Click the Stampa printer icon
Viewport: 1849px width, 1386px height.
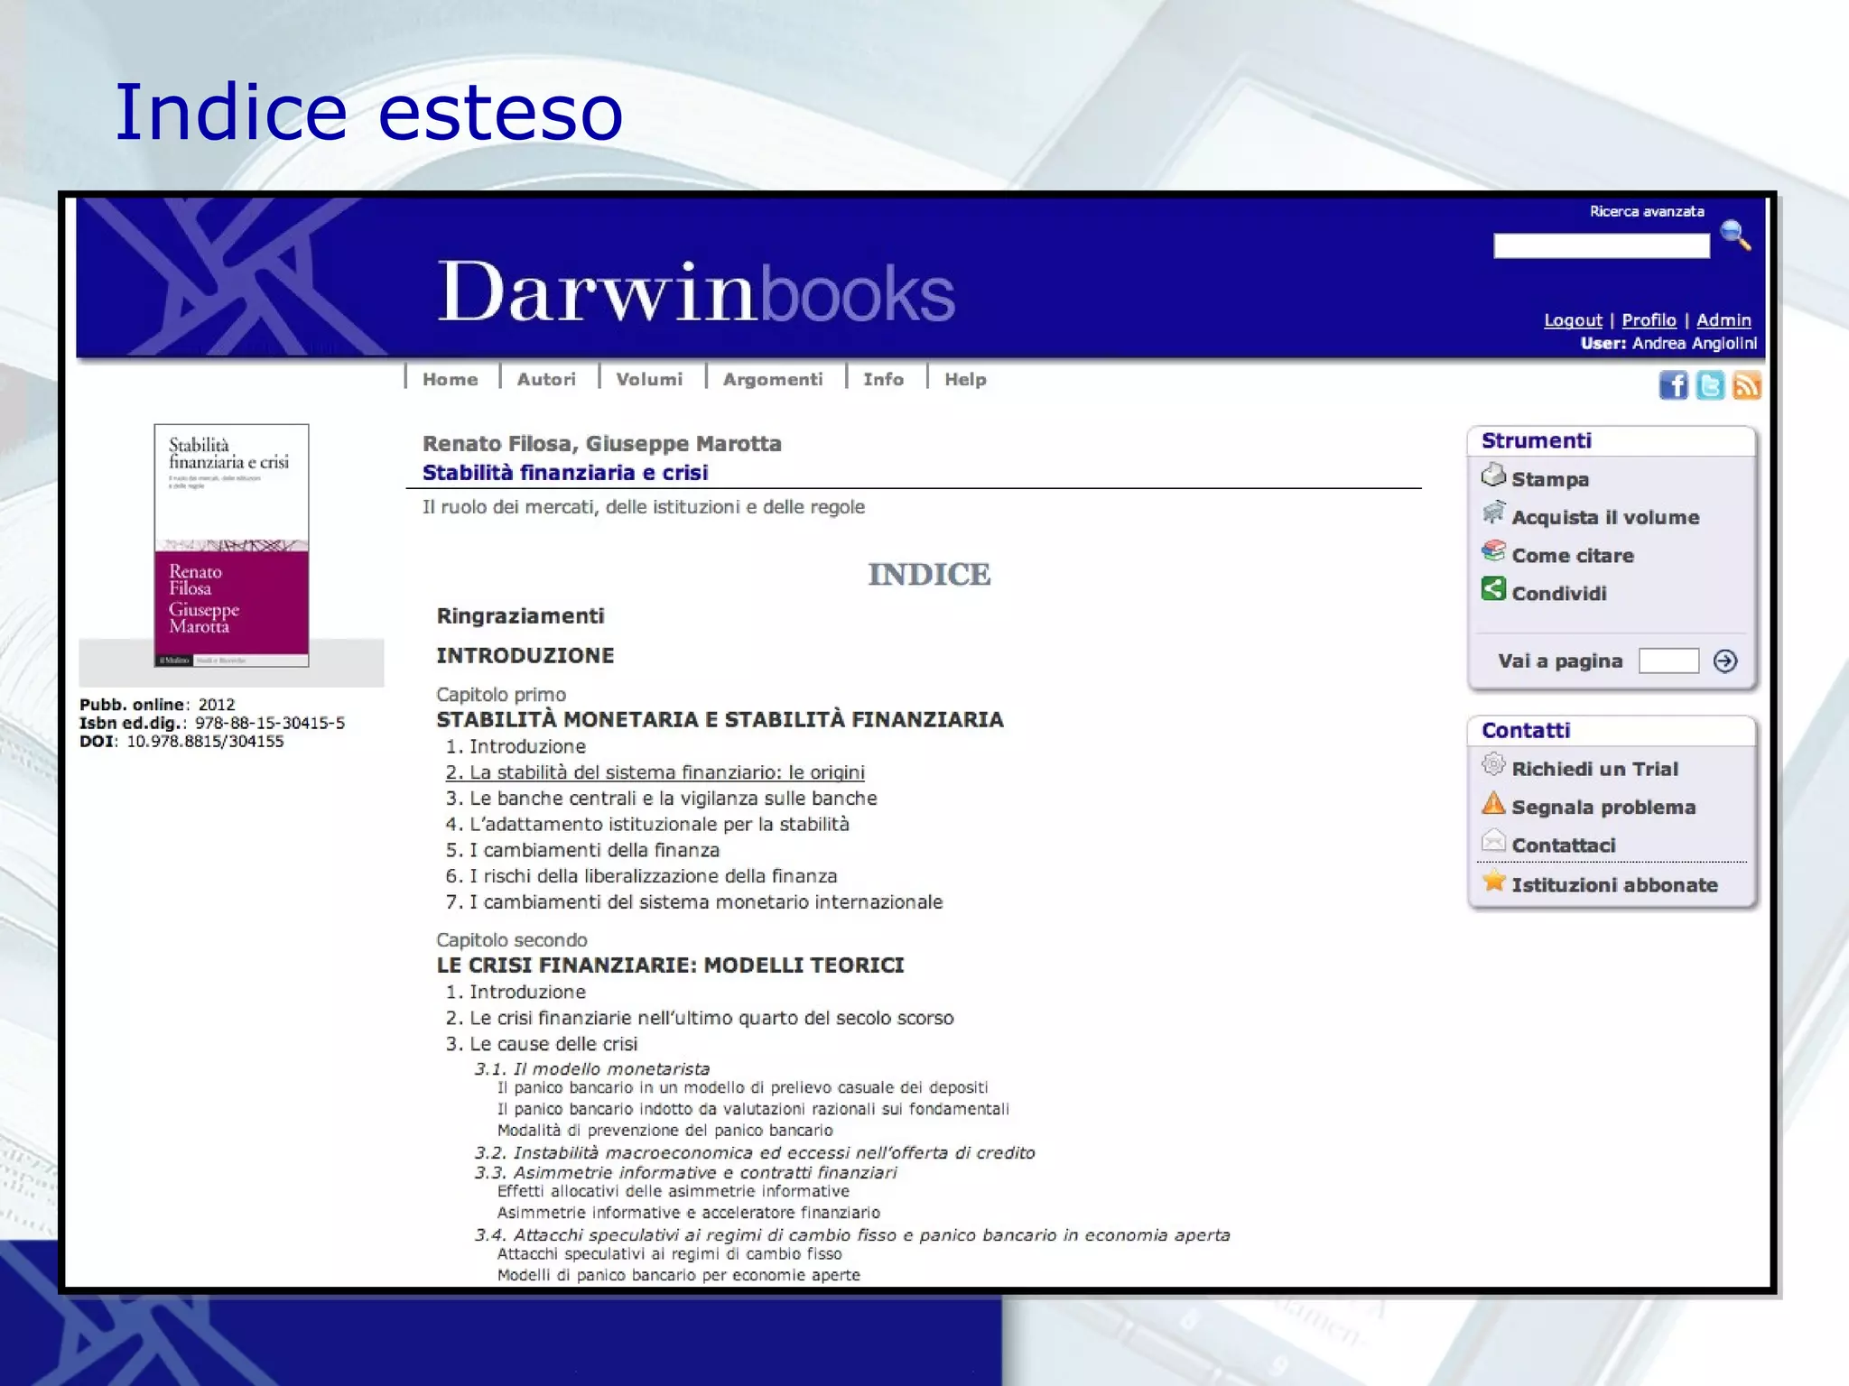[1493, 476]
